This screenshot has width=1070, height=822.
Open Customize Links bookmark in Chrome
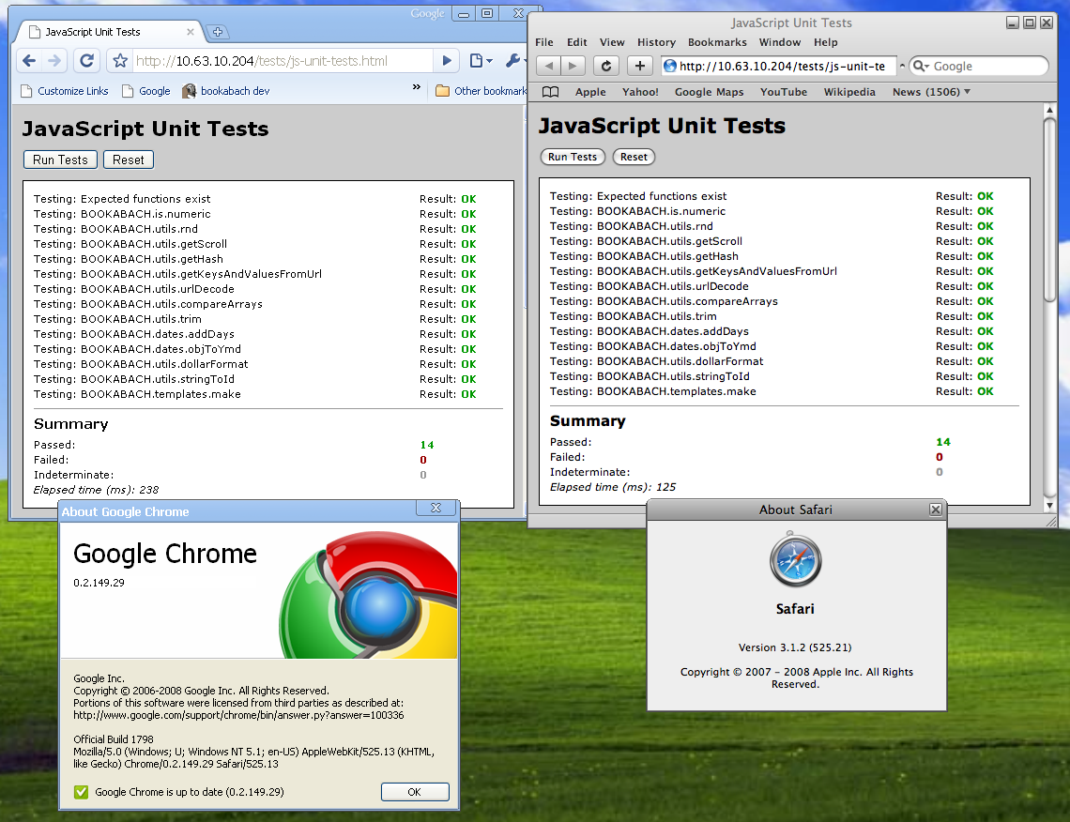[x=65, y=91]
